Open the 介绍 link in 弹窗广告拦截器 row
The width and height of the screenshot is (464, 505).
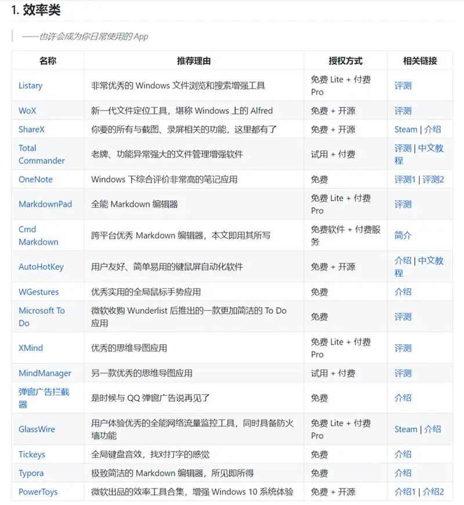click(x=403, y=398)
